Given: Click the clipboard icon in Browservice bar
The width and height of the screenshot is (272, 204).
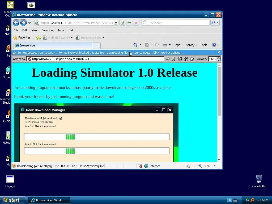Looking at the screenshot, I should click(x=192, y=59).
